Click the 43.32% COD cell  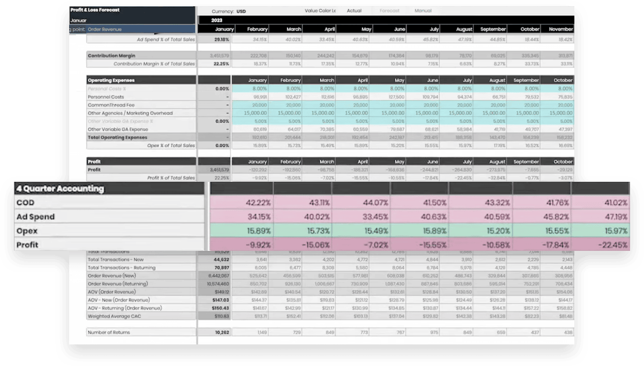pos(481,203)
